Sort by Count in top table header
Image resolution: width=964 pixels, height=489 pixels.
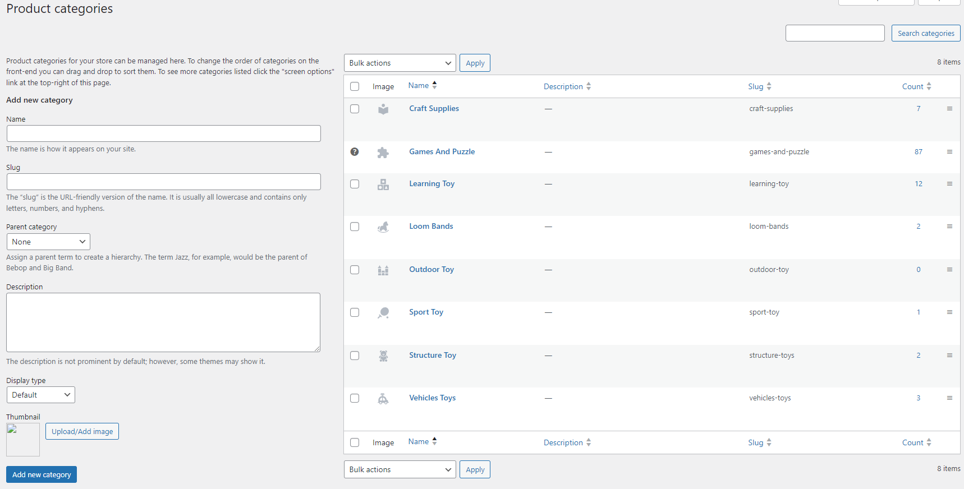[917, 86]
